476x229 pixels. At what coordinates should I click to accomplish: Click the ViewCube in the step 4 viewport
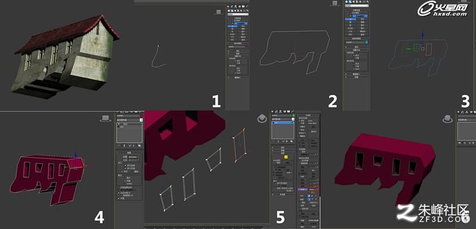point(105,118)
